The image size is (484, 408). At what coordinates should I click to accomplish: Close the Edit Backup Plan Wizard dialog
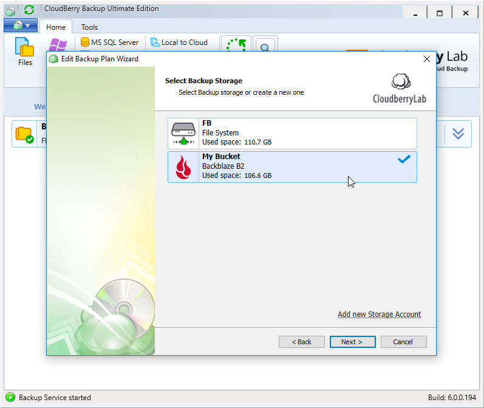[426, 59]
